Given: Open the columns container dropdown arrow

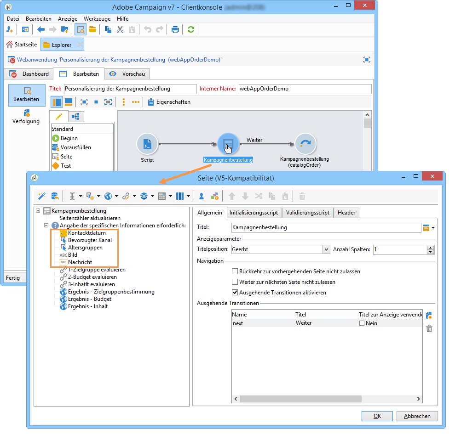Looking at the screenshot, I should [188, 196].
